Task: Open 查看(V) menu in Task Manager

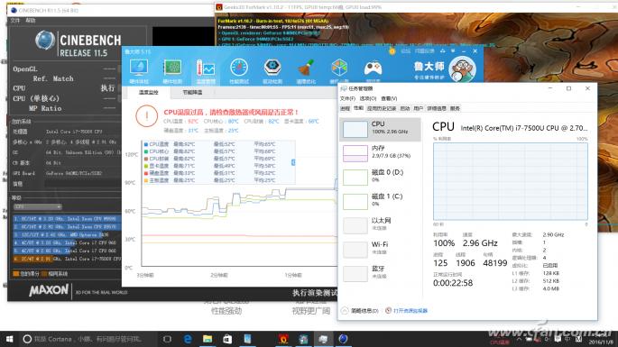Action: (x=389, y=98)
